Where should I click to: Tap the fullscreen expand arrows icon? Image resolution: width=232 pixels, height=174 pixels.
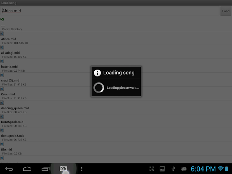point(152,169)
